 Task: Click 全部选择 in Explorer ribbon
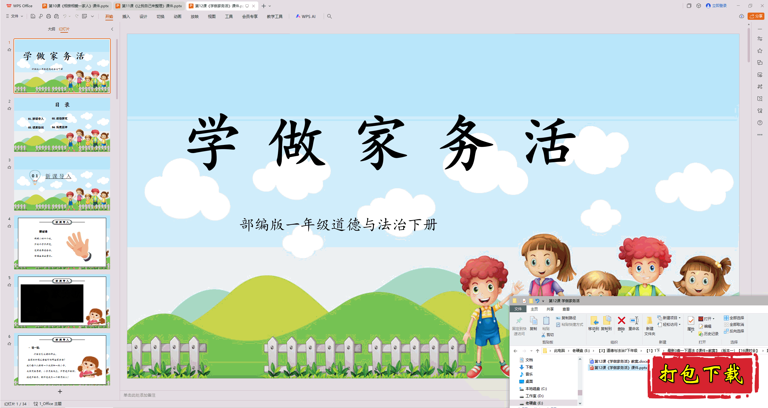click(734, 318)
